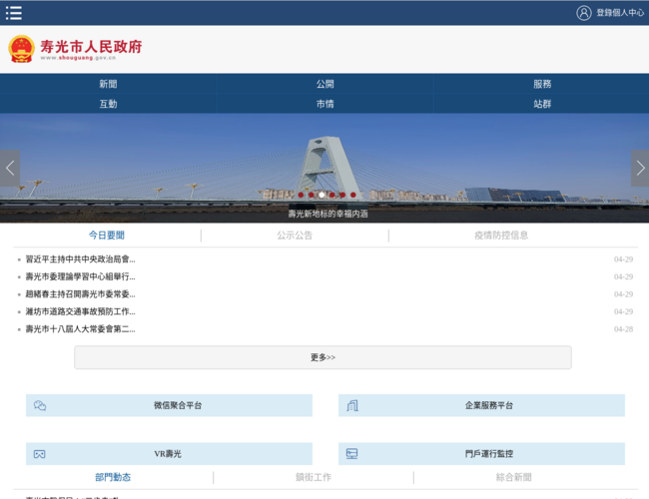Open news 壽光市十八届人大常委會第二...
This screenshot has height=499, width=649.
tap(80, 329)
